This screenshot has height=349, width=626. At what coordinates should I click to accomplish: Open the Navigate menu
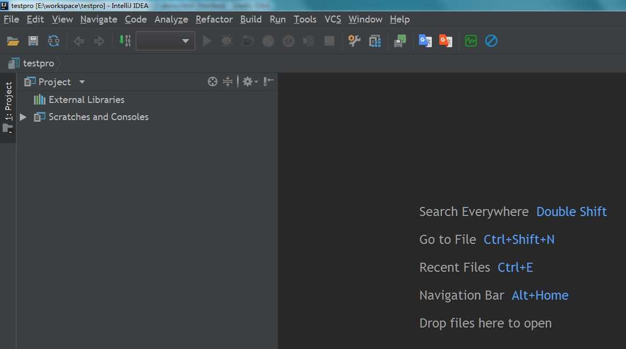click(99, 19)
